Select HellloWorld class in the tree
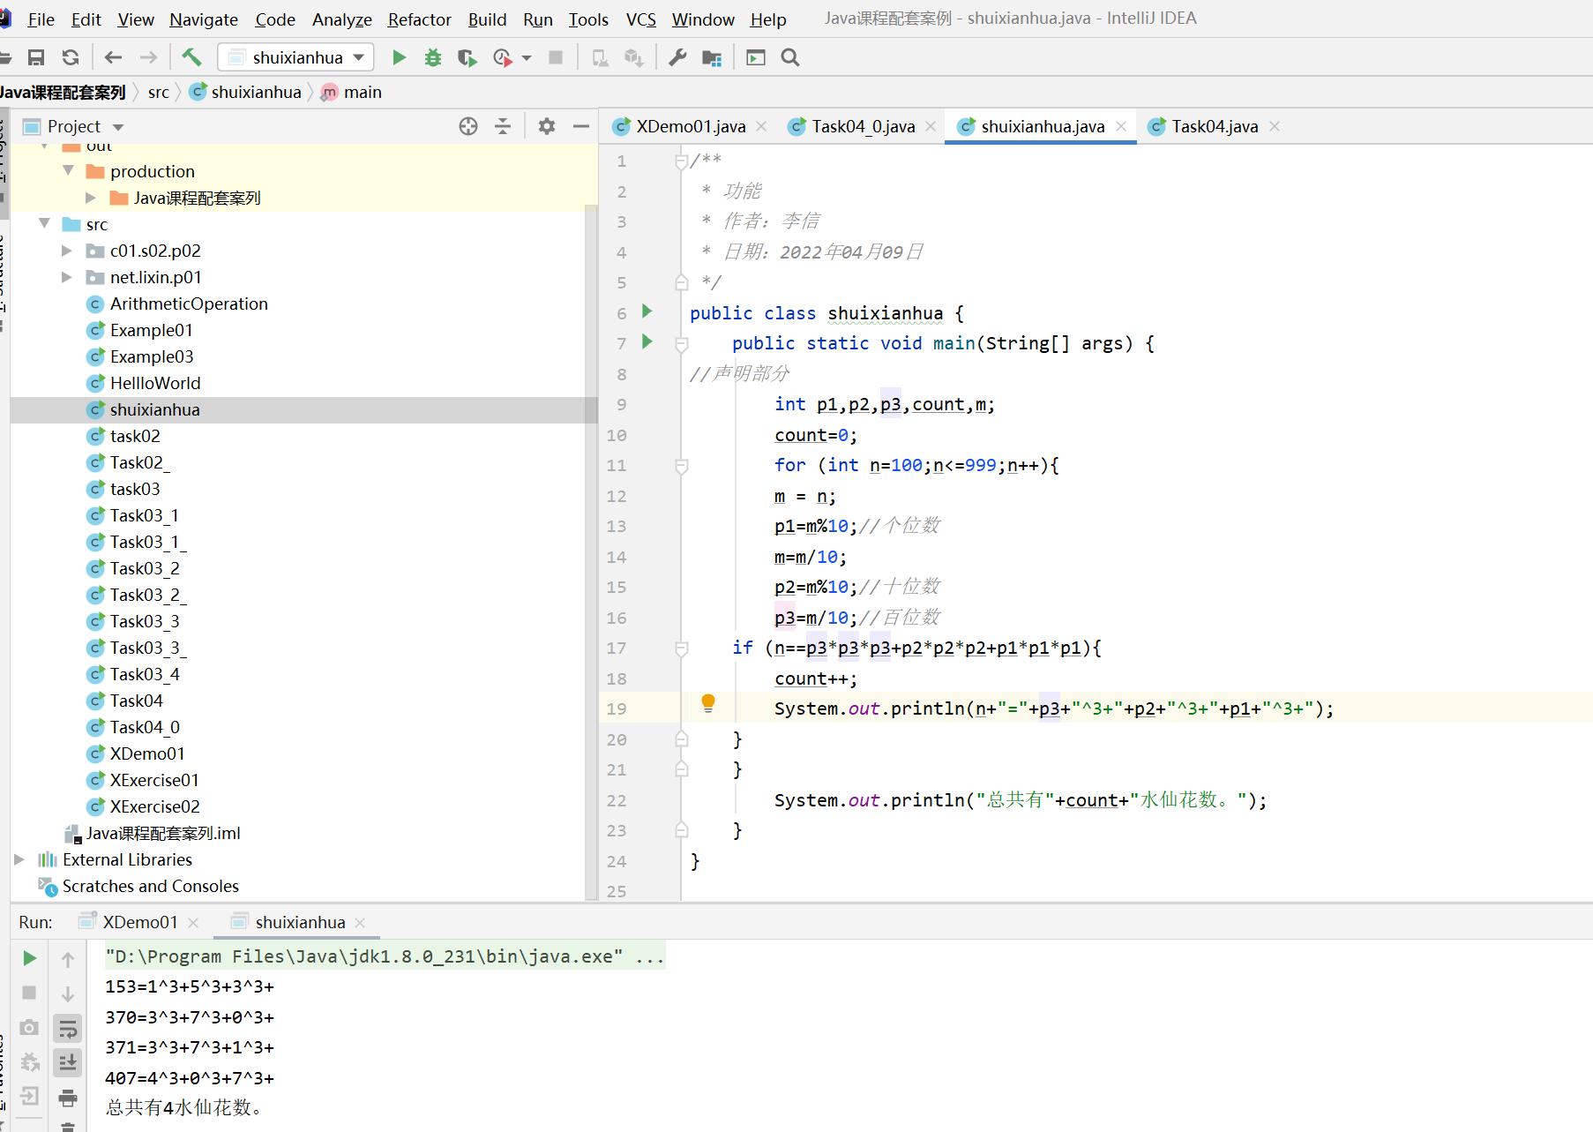 tap(155, 383)
